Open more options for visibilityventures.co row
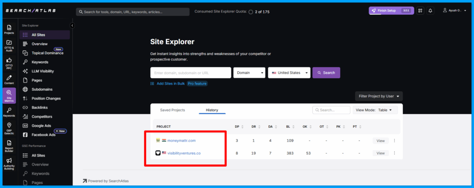This screenshot has width=474, height=188. click(394, 153)
